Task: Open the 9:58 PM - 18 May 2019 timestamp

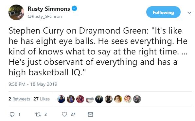Action: pos(33,84)
